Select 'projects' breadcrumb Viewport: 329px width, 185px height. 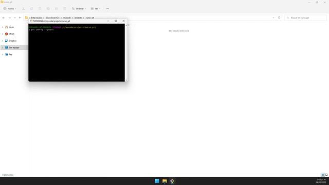point(78,18)
